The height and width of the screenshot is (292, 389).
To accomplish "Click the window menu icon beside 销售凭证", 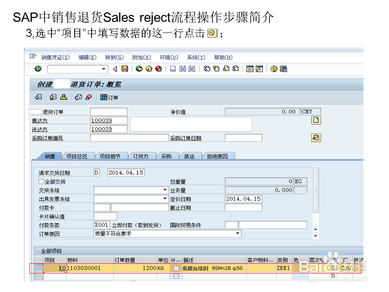I will click(x=33, y=56).
